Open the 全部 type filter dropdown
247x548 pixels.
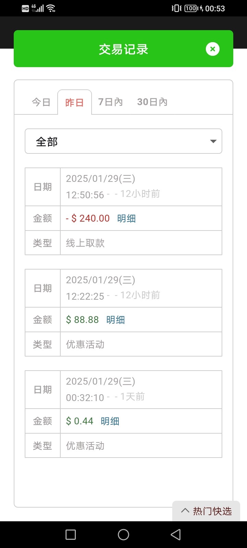(x=123, y=141)
